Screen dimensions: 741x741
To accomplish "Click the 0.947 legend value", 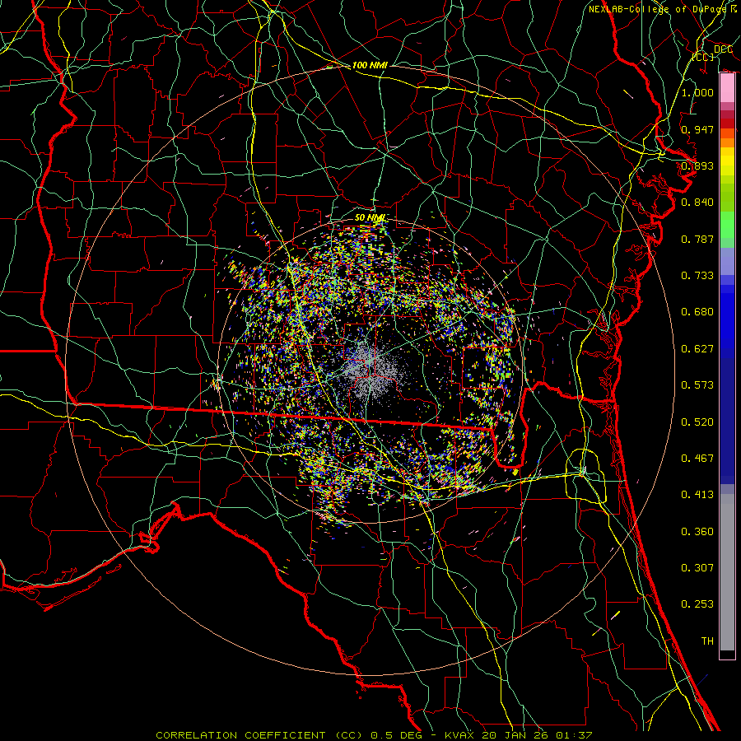I will (x=697, y=129).
